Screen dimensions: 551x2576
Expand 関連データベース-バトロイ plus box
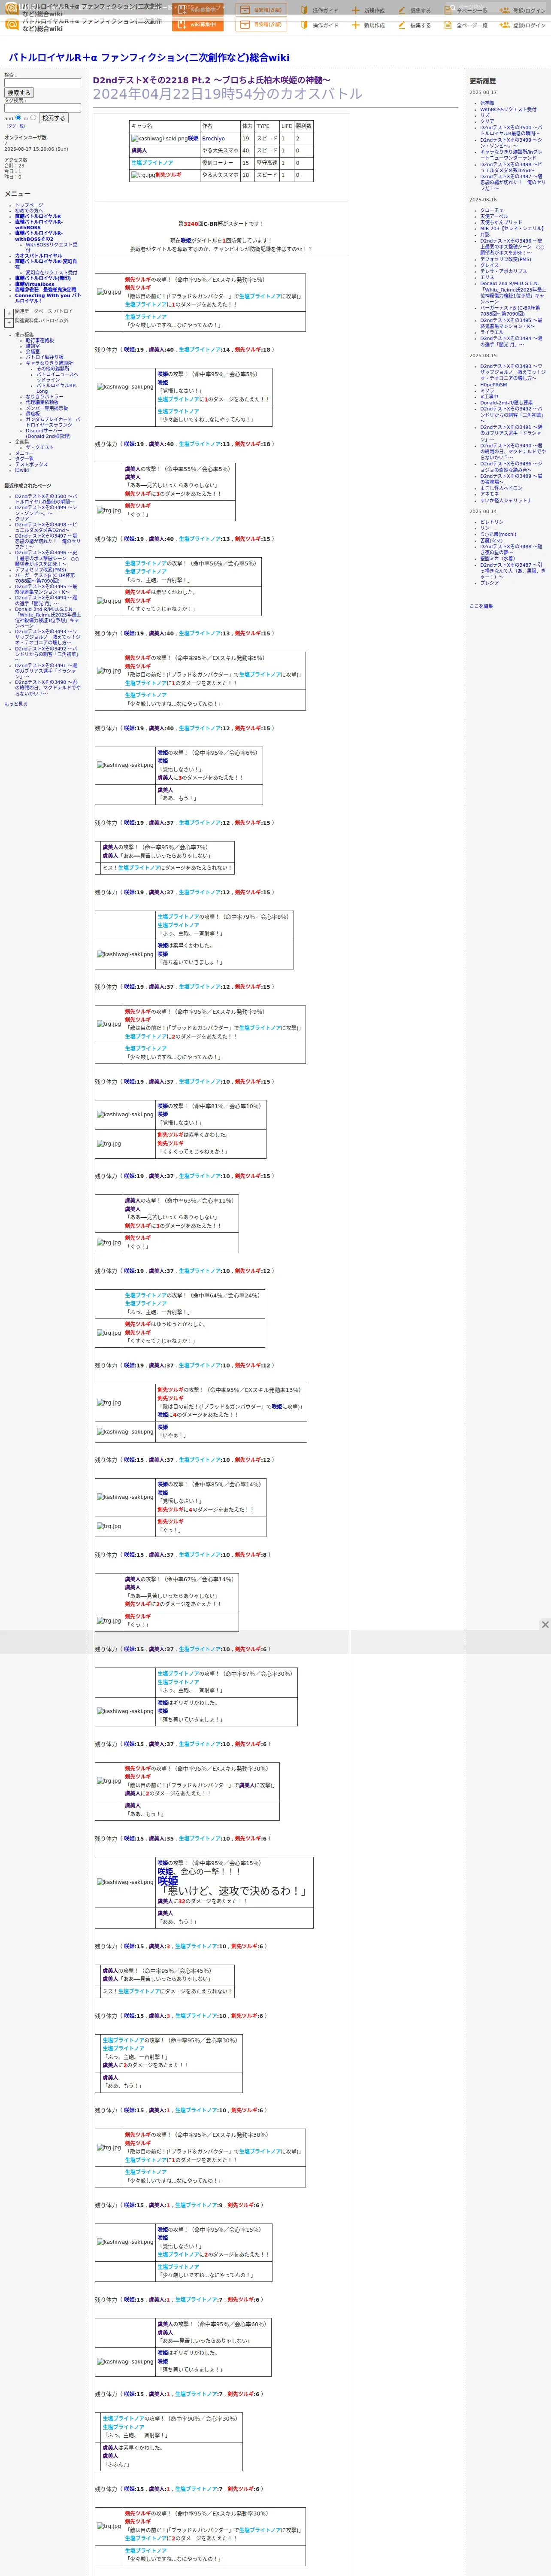(x=9, y=313)
